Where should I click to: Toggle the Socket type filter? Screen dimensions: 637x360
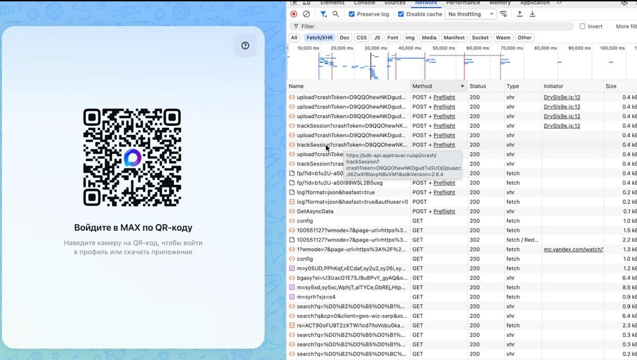(480, 38)
